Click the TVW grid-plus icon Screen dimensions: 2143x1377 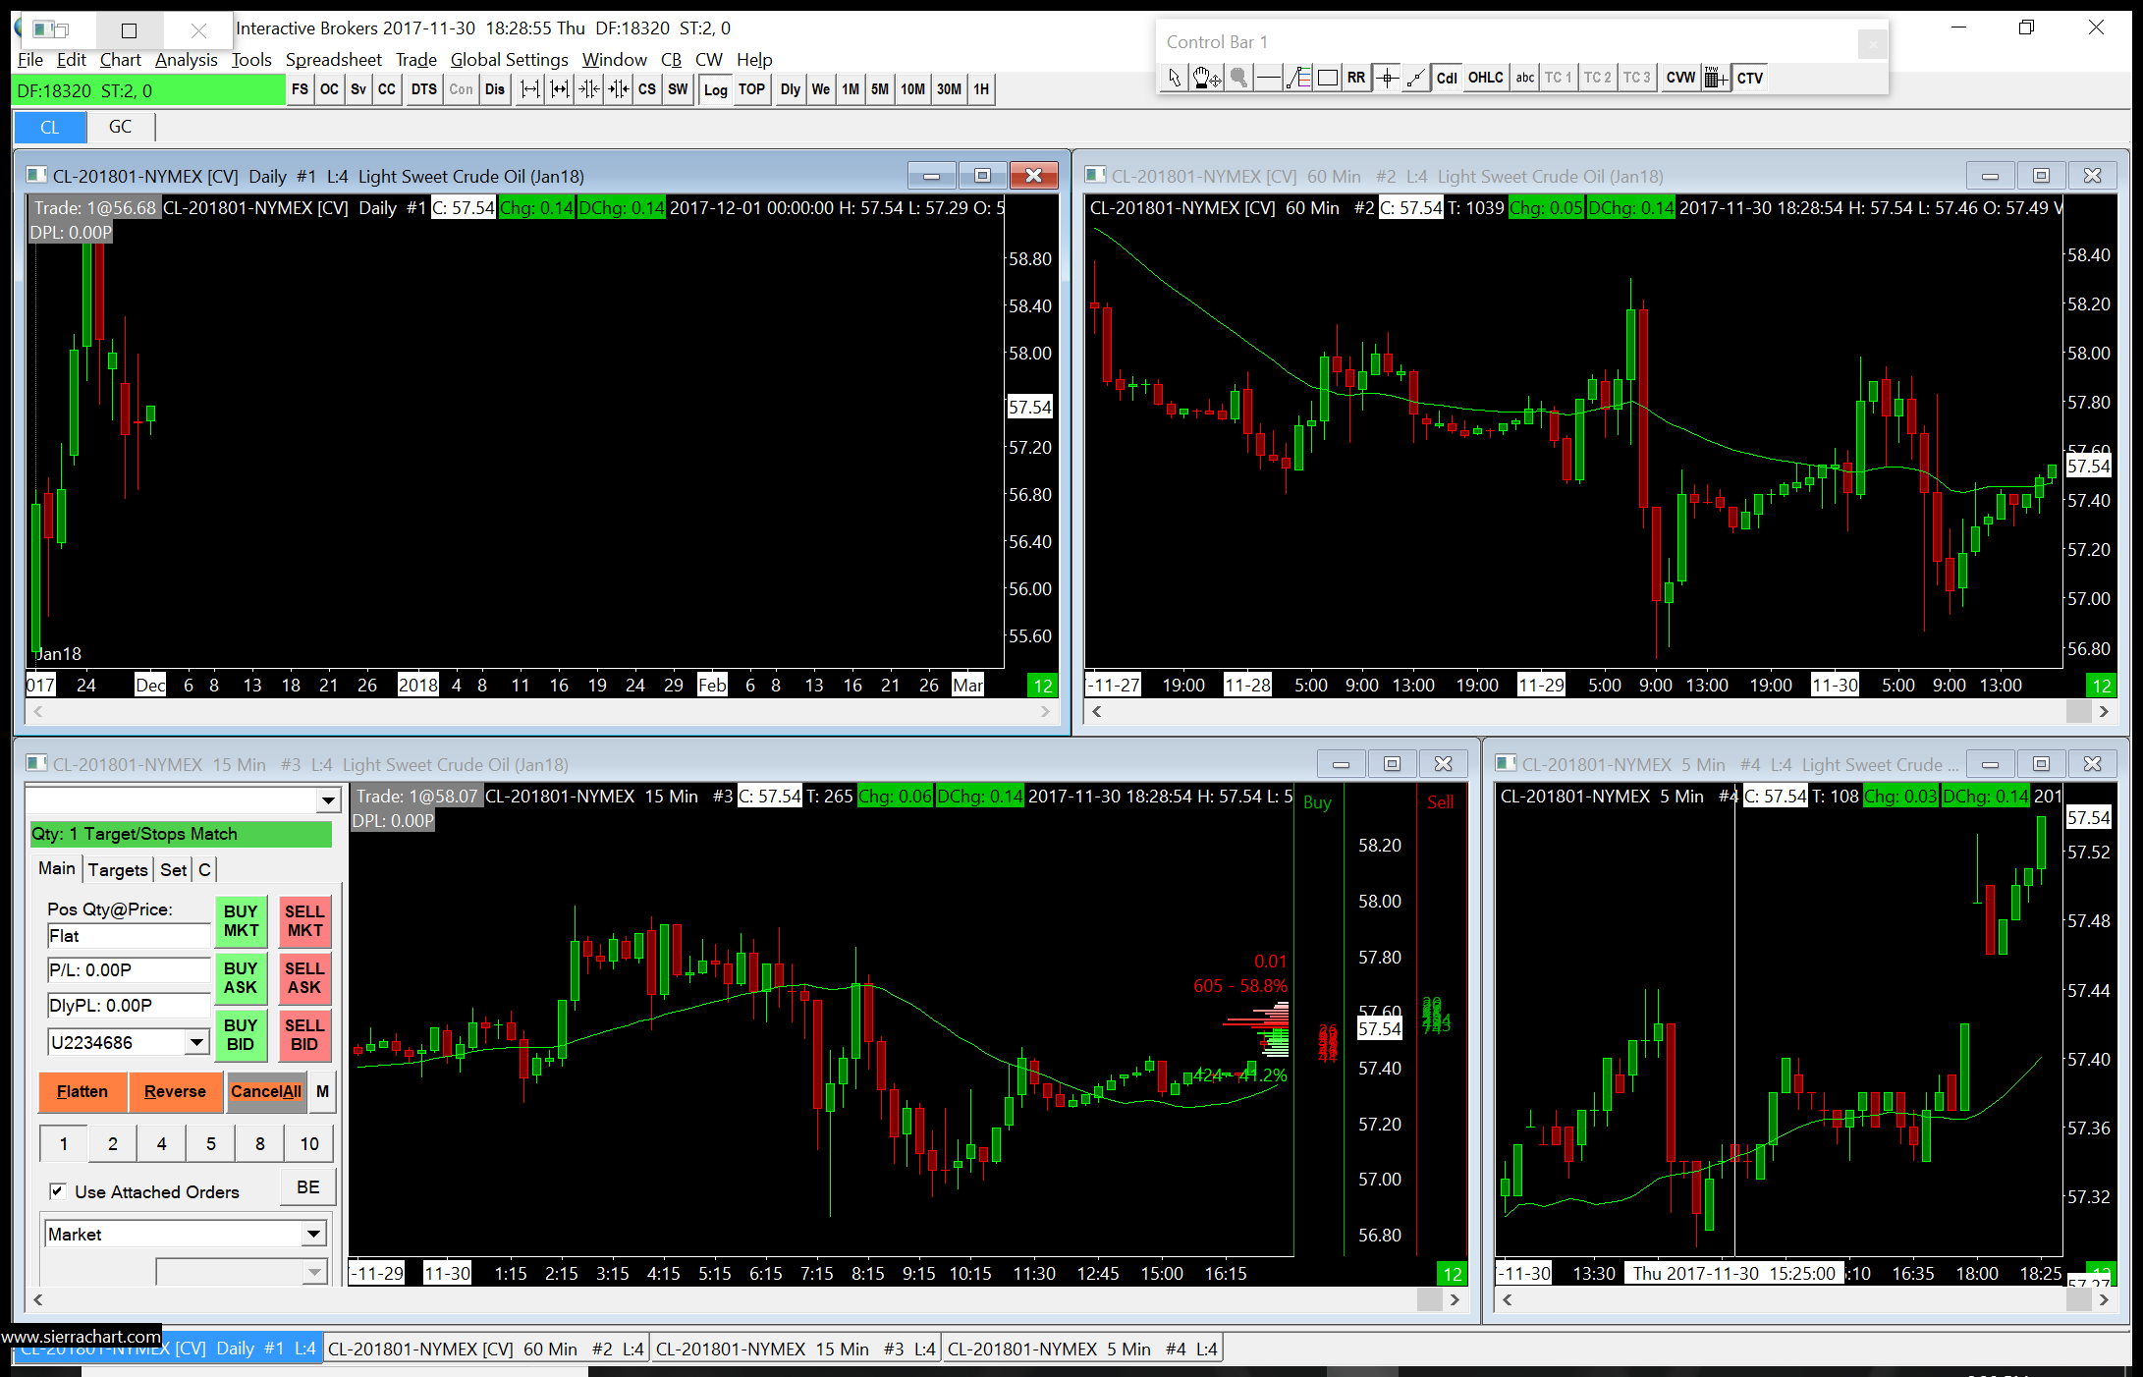(1715, 78)
